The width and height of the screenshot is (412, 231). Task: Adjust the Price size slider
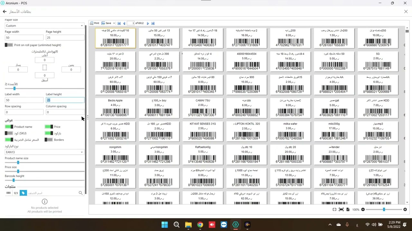[x=18, y=171]
